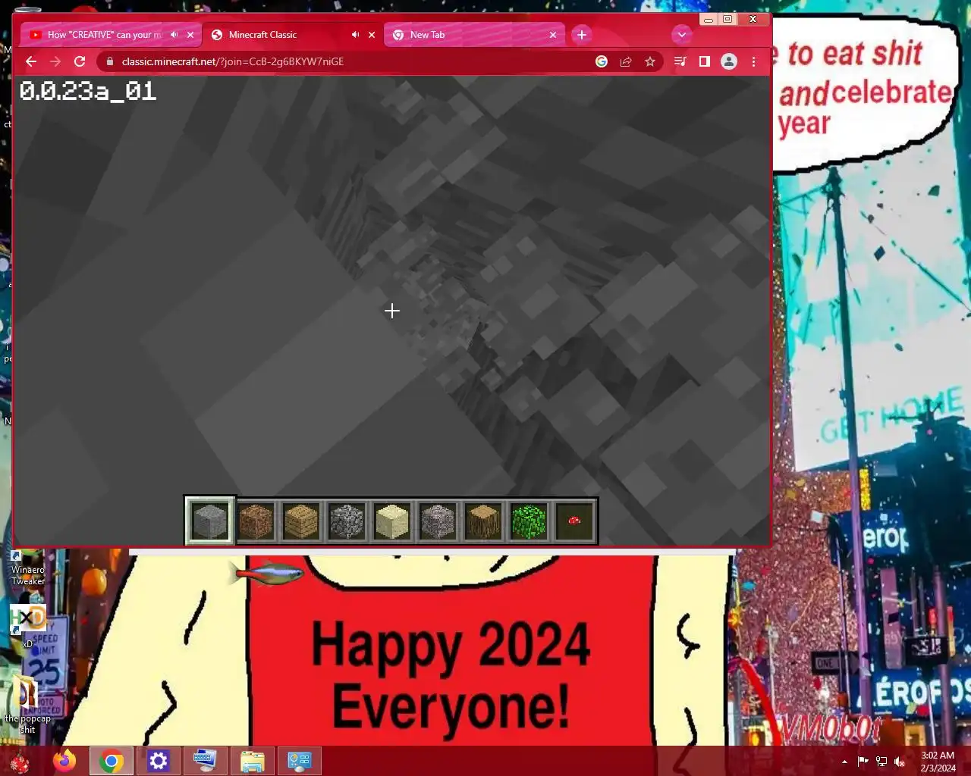The height and width of the screenshot is (776, 971).
Task: Select the wood log block in hotbar
Action: (x=483, y=521)
